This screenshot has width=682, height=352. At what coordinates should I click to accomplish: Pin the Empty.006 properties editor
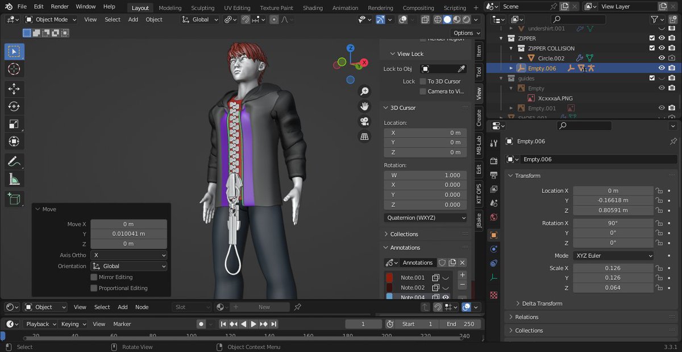coord(673,141)
